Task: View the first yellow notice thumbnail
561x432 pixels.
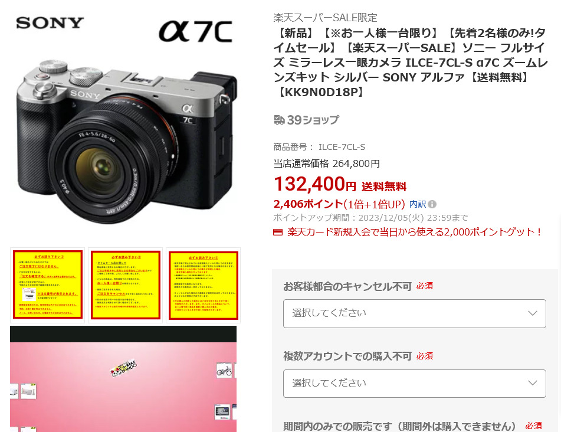Action: coord(48,285)
